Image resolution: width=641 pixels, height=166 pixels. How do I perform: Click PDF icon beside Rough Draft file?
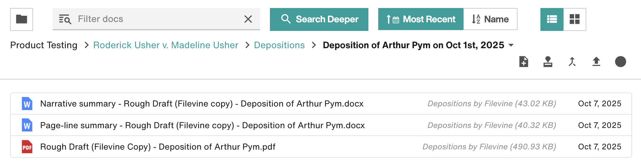click(x=27, y=147)
